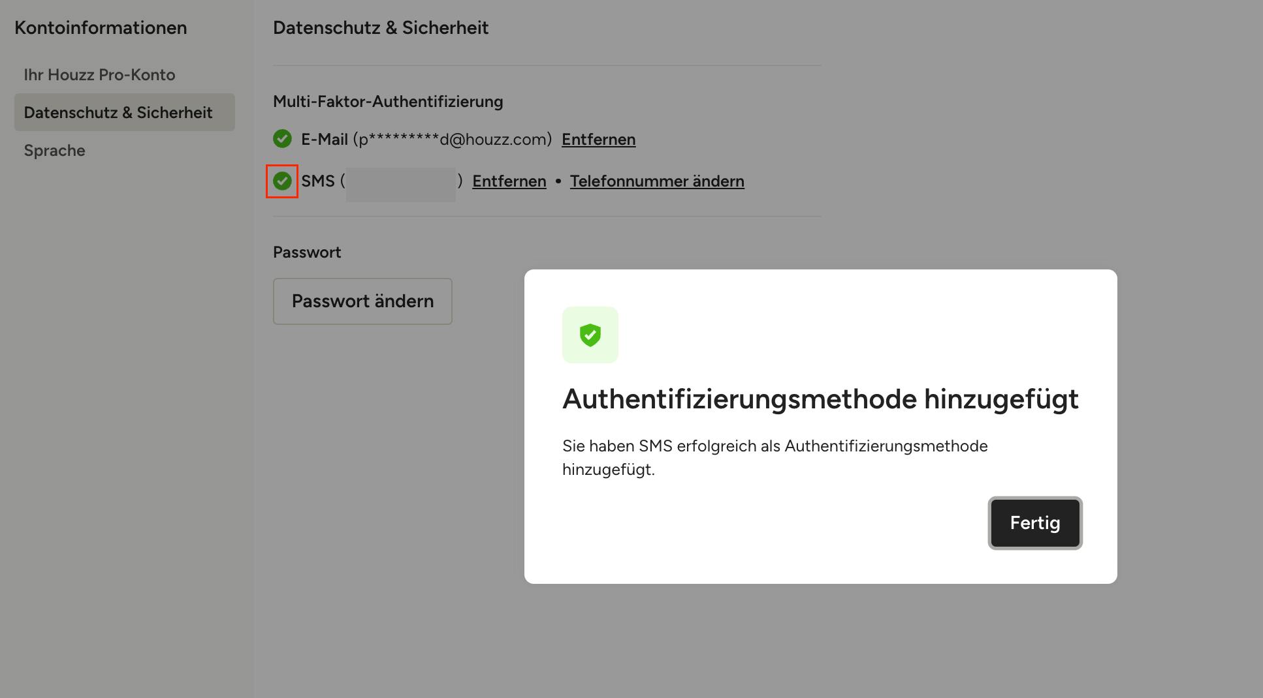Remove the E-Mail authentication method via Entfernen
Viewport: 1263px width, 698px height.
pyautogui.click(x=598, y=140)
